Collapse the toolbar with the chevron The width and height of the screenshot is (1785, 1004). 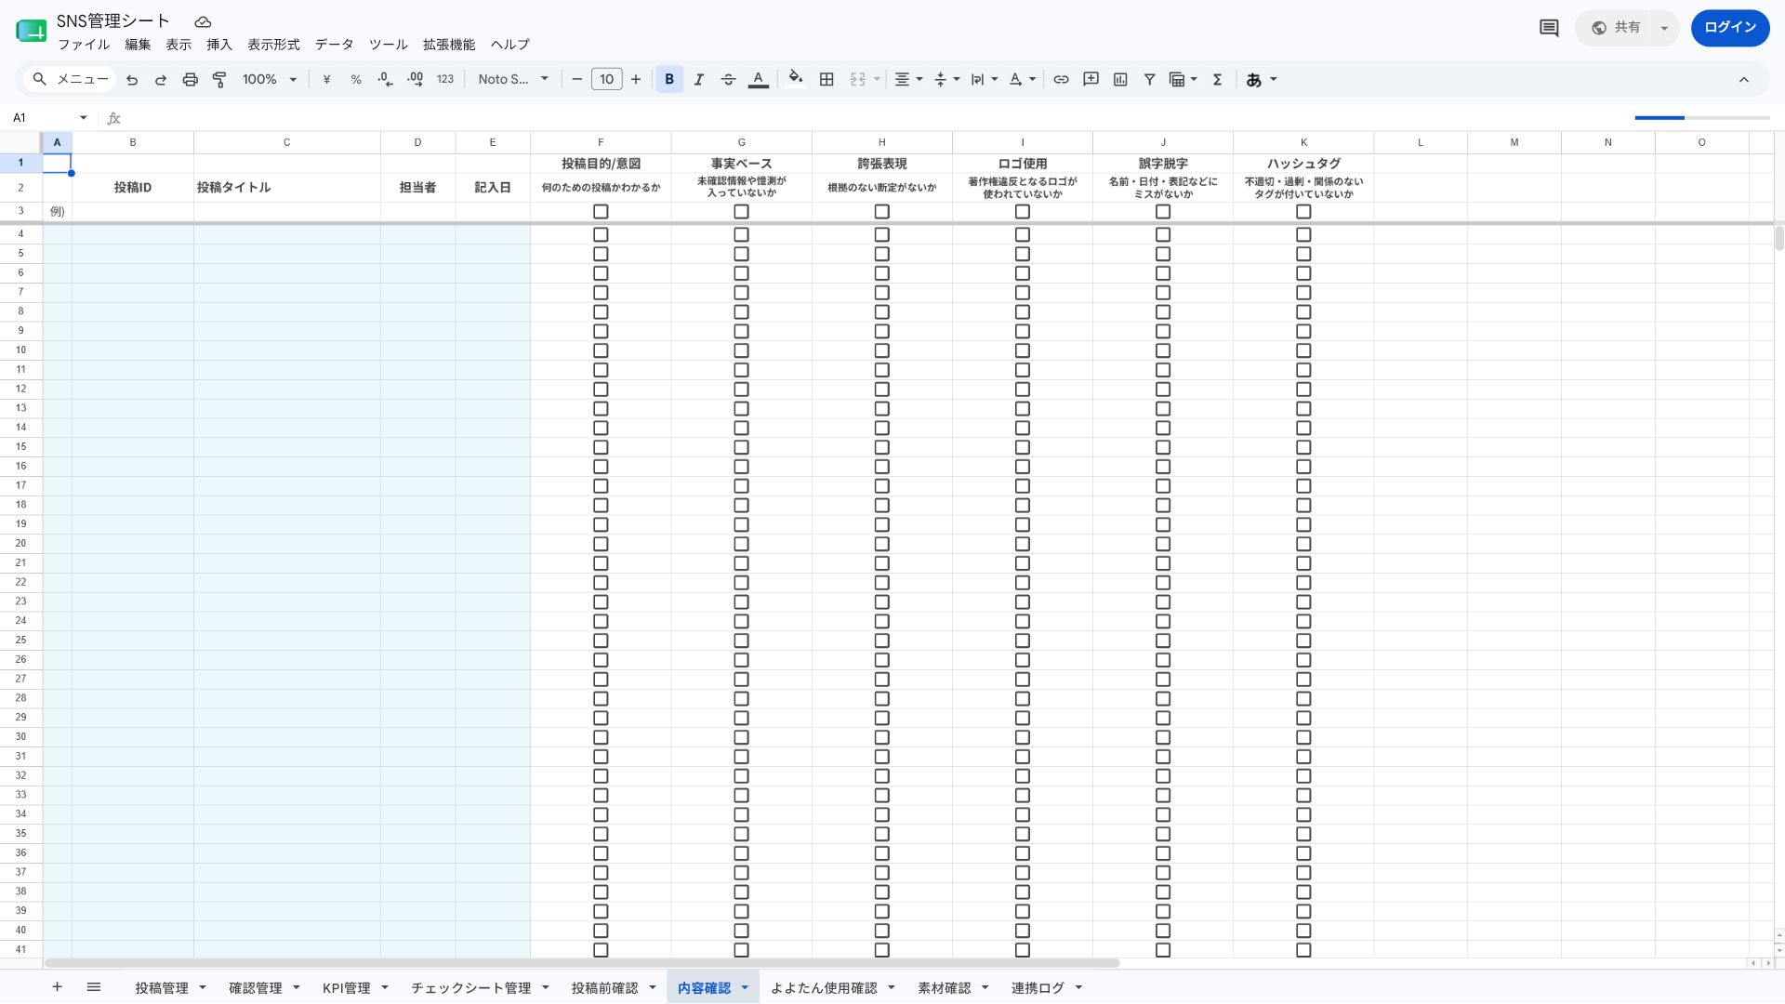(1744, 80)
